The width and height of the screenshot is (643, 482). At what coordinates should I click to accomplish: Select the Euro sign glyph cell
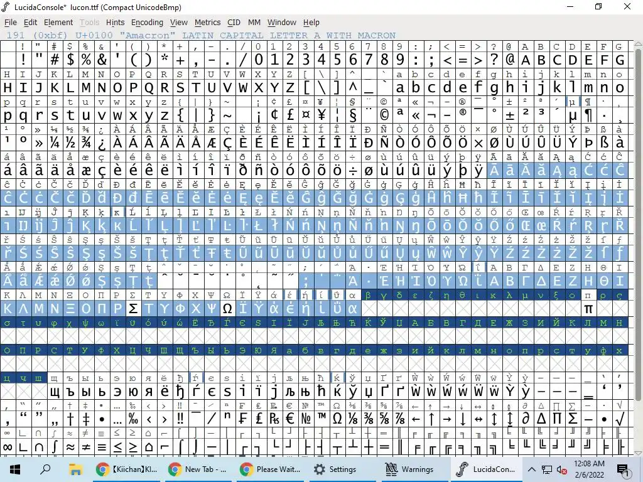point(290,419)
